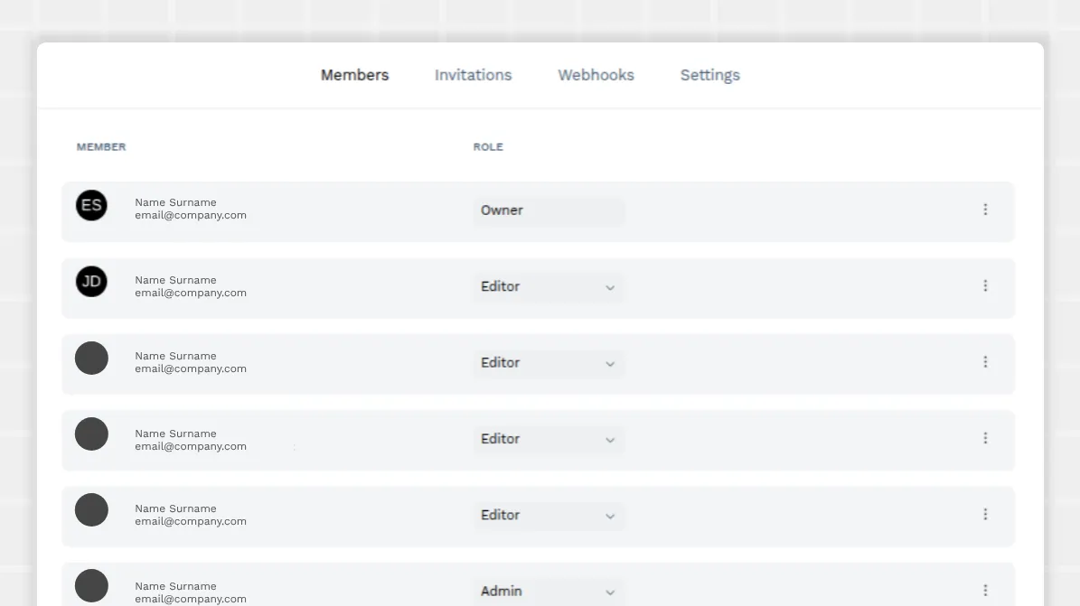Open the Admin role dropdown at the bottom
1080x606 pixels.
[548, 591]
